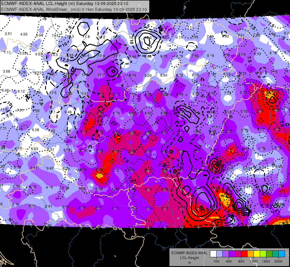This screenshot has width=290, height=267.
Task: Click the grid value 8.90
Action: [x=164, y=75]
